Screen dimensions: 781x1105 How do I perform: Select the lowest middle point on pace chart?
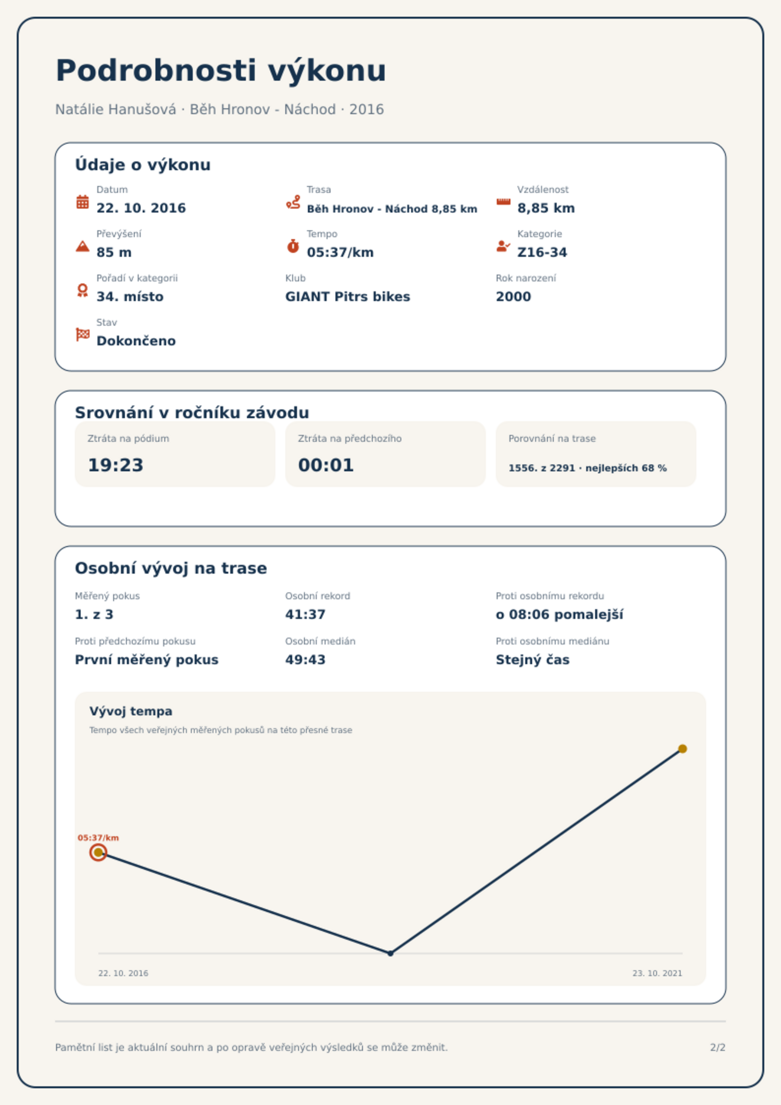tap(390, 953)
